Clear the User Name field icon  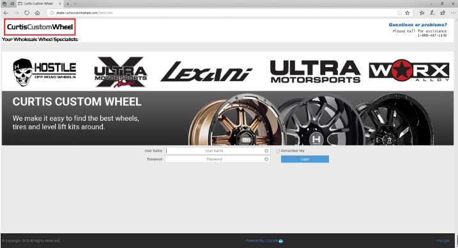[266, 151]
